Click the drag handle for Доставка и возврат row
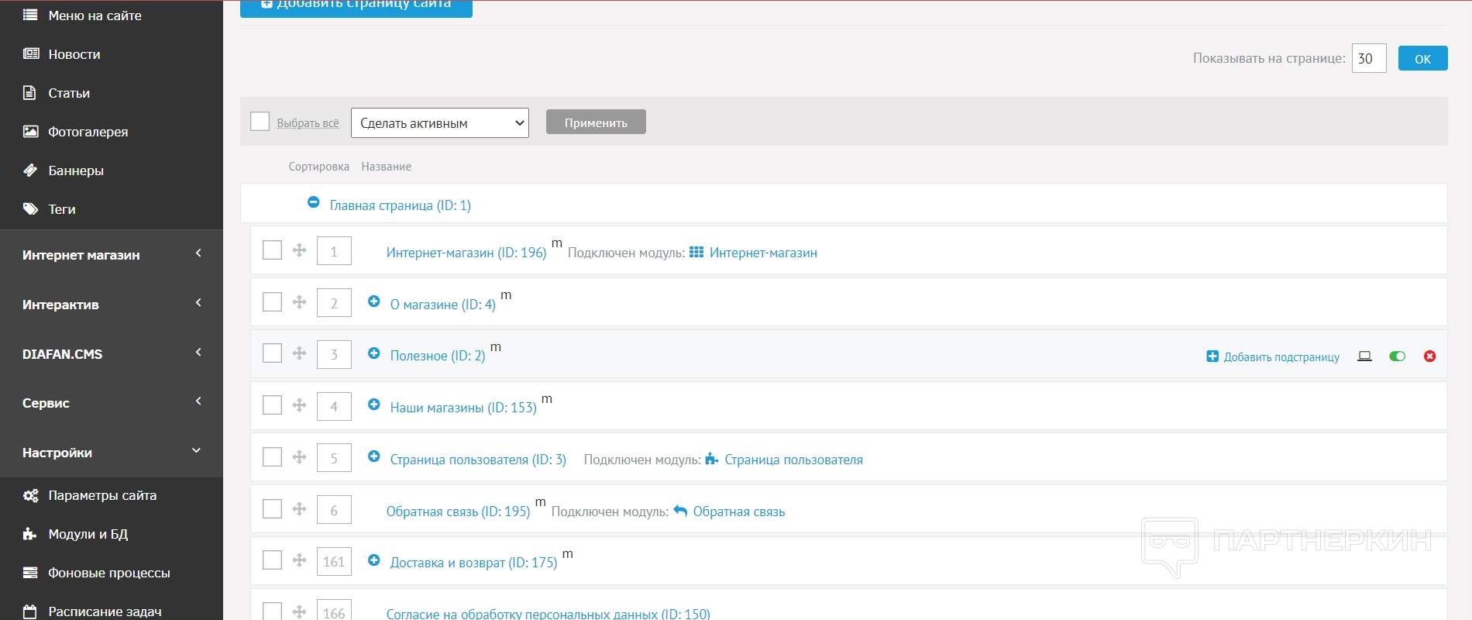The height and width of the screenshot is (620, 1472). [299, 560]
